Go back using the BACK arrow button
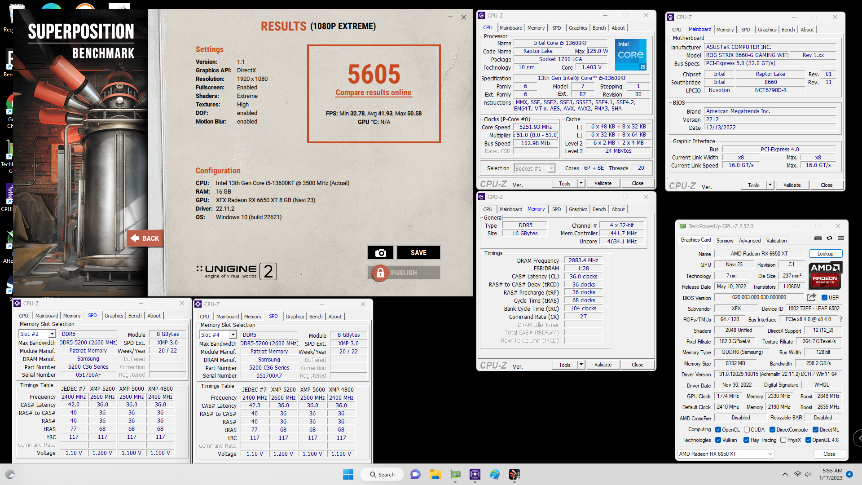Screen dimensions: 862x485 [145, 238]
